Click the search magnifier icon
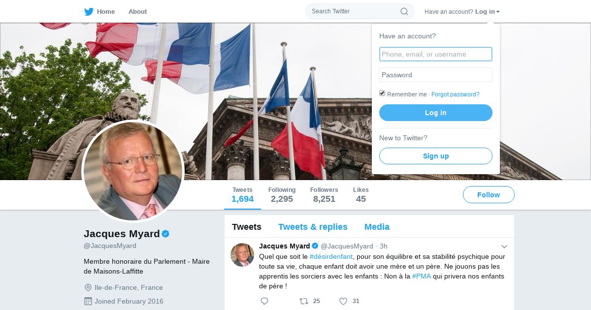Screen dimensions: 591x310 click(404, 11)
